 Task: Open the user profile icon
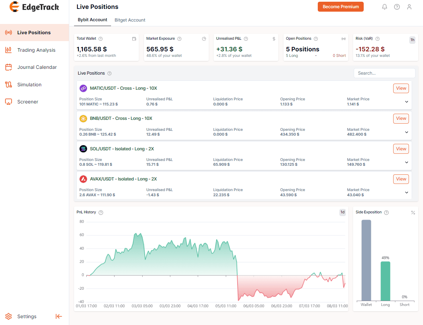click(409, 7)
